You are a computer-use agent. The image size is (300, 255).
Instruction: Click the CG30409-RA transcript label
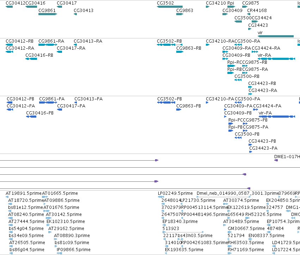[237, 48]
